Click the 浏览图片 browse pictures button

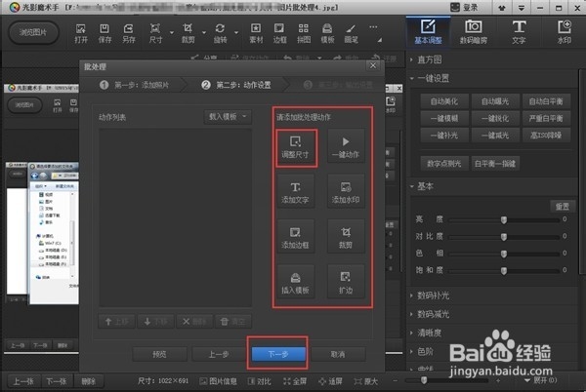[x=33, y=32]
